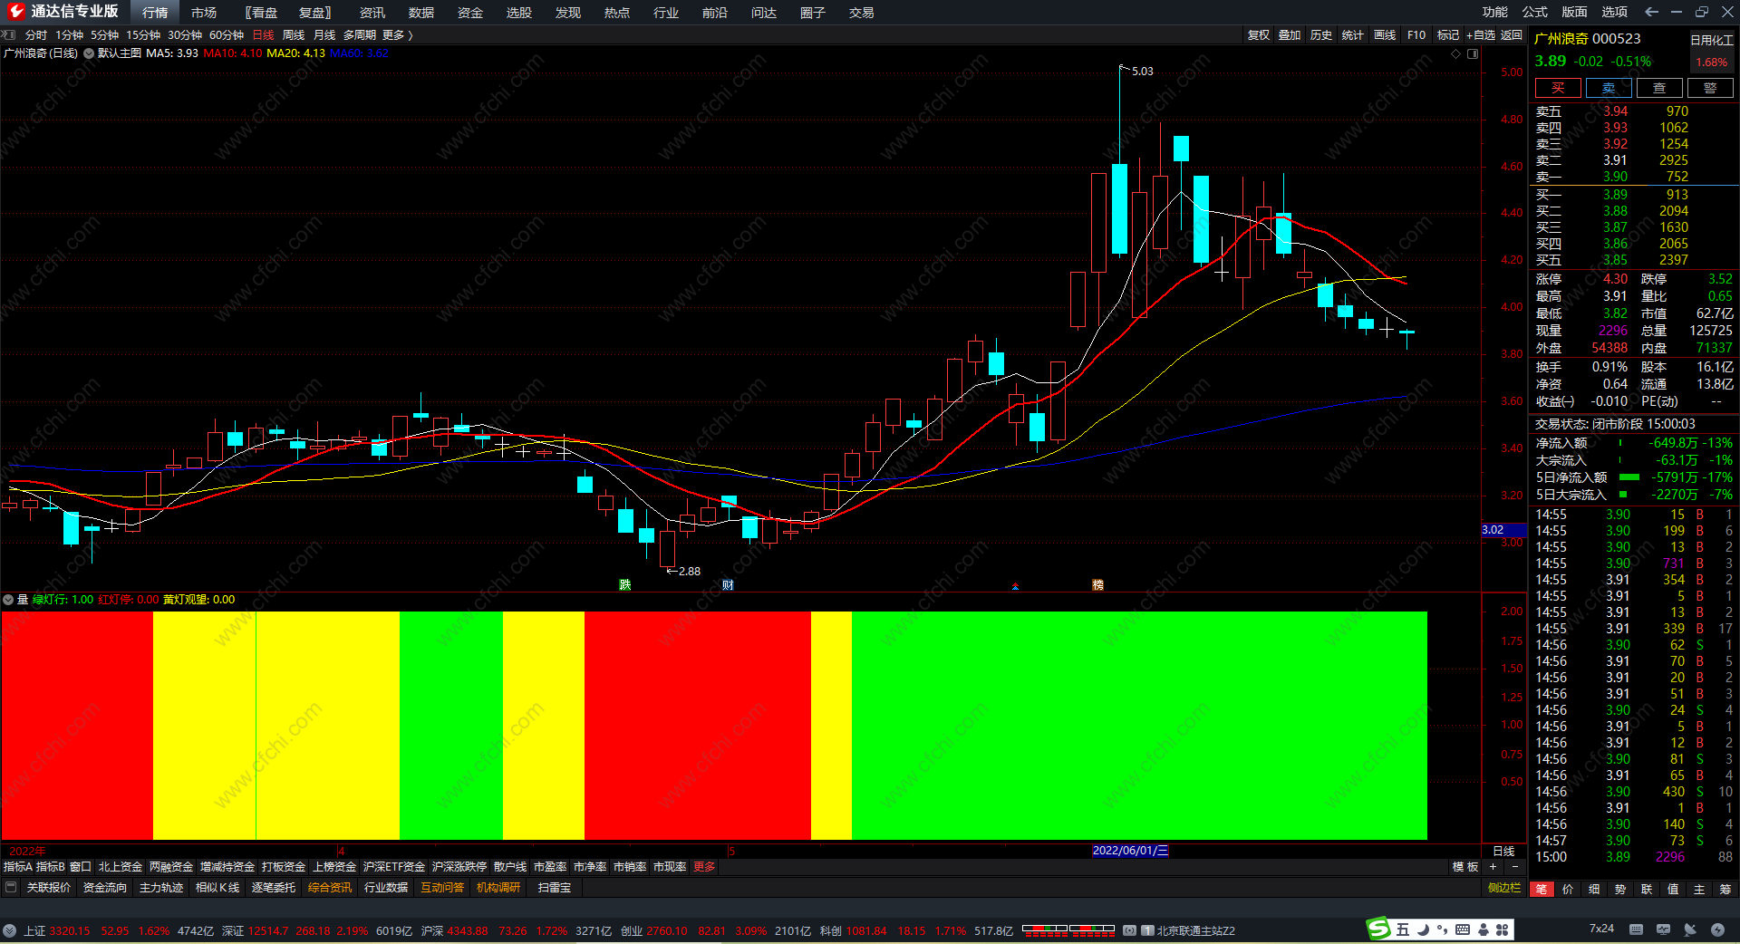Click the red 买 buy button
This screenshot has height=944, width=1740.
coord(1558,88)
